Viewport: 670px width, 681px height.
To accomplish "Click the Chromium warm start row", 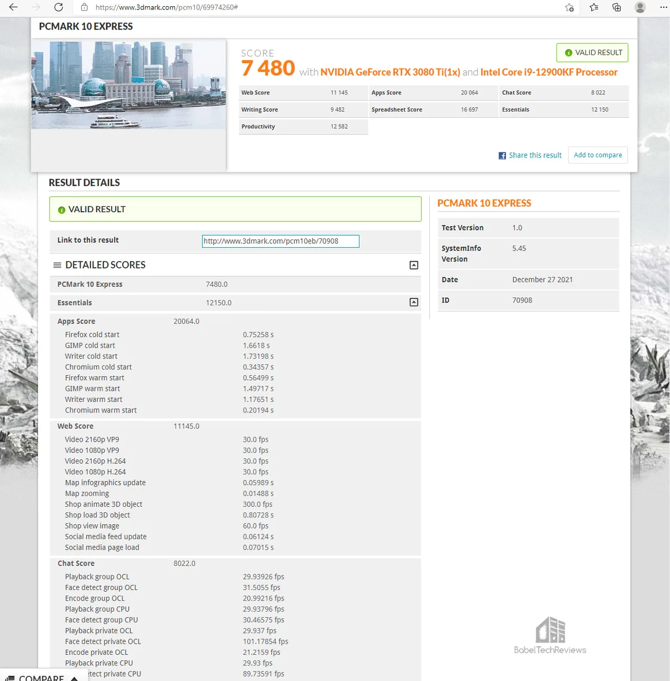I will click(x=235, y=410).
